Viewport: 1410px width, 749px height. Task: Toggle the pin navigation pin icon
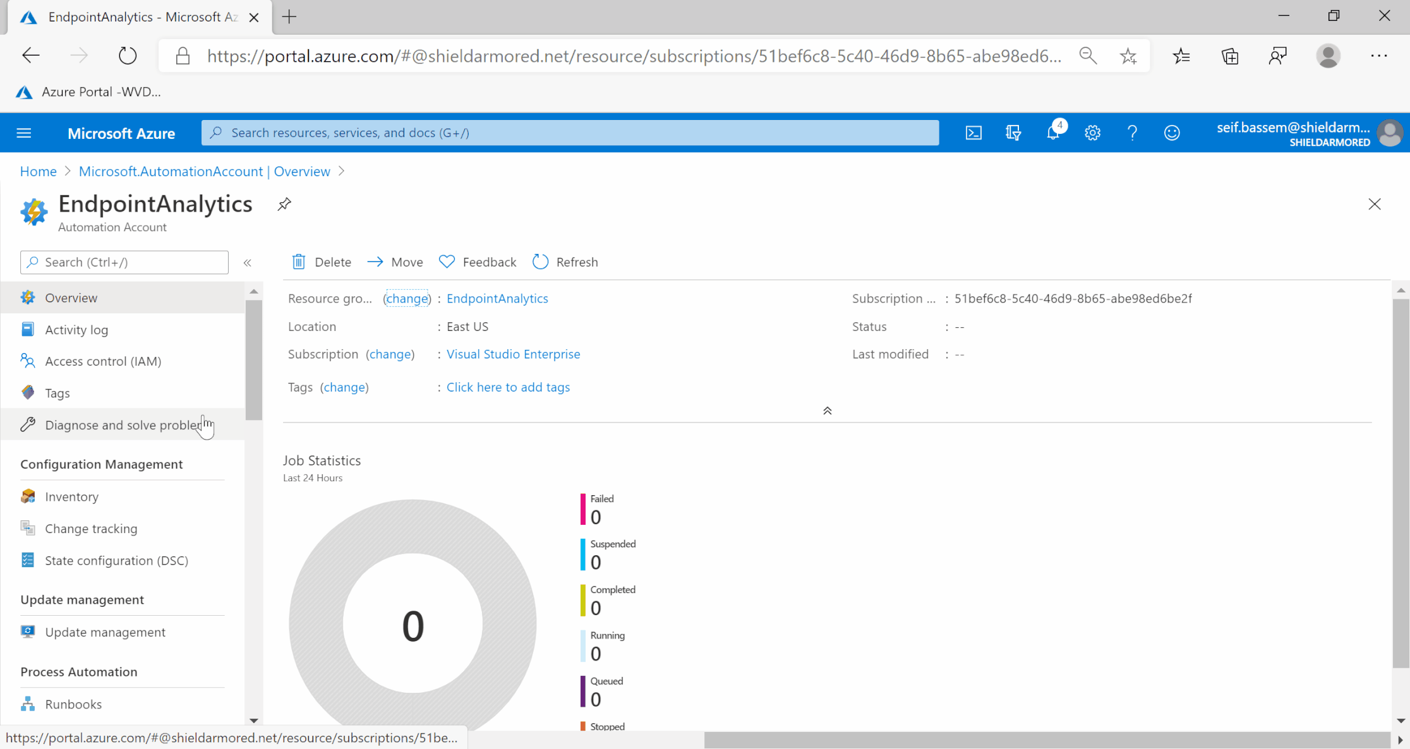pos(284,203)
